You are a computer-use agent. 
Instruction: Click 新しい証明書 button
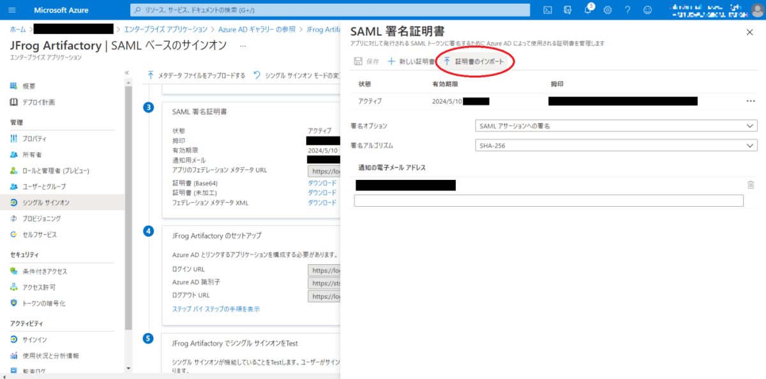point(412,62)
